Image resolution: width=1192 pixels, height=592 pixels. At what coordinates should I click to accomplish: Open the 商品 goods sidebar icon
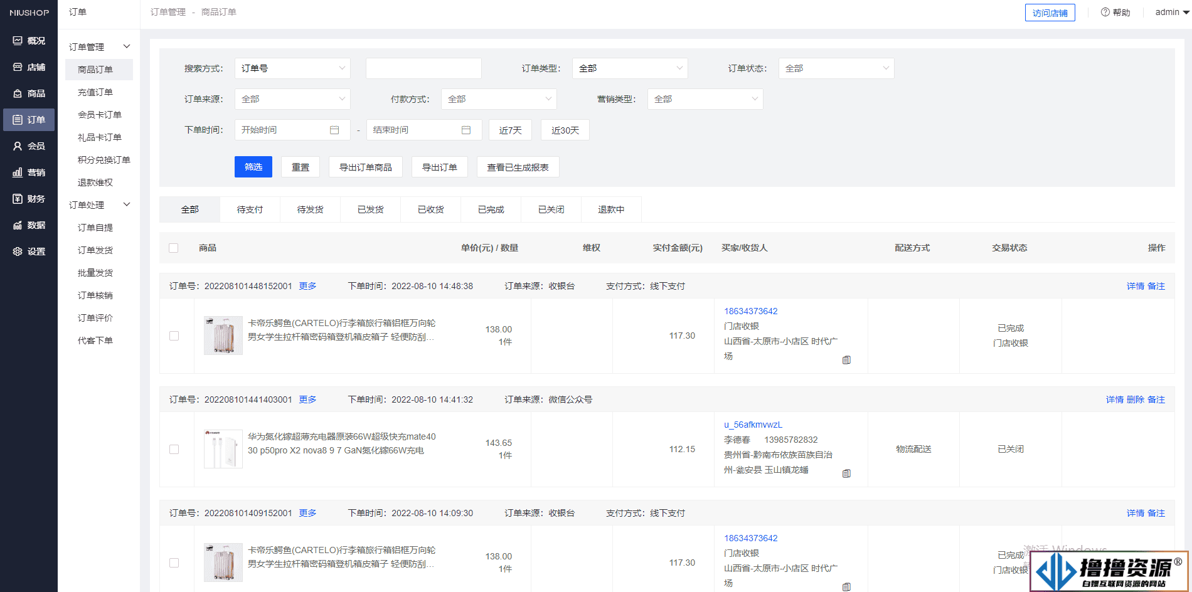click(x=18, y=93)
